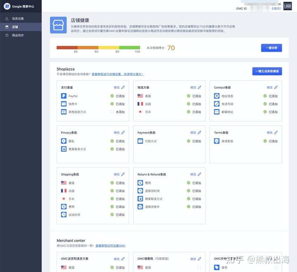Viewport: 297px width, 272px height.
Task: Click the 隐私 shield icon
Action: pos(64,141)
